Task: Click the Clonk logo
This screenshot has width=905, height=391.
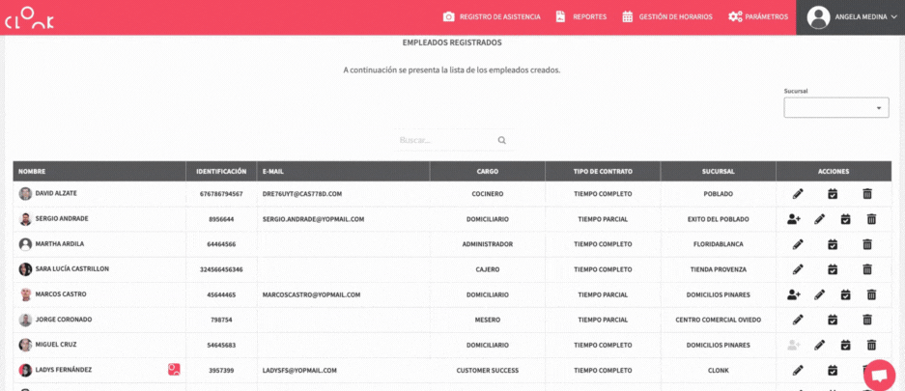Action: tap(30, 17)
